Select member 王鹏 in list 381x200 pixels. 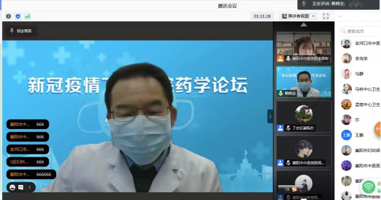click(360, 135)
